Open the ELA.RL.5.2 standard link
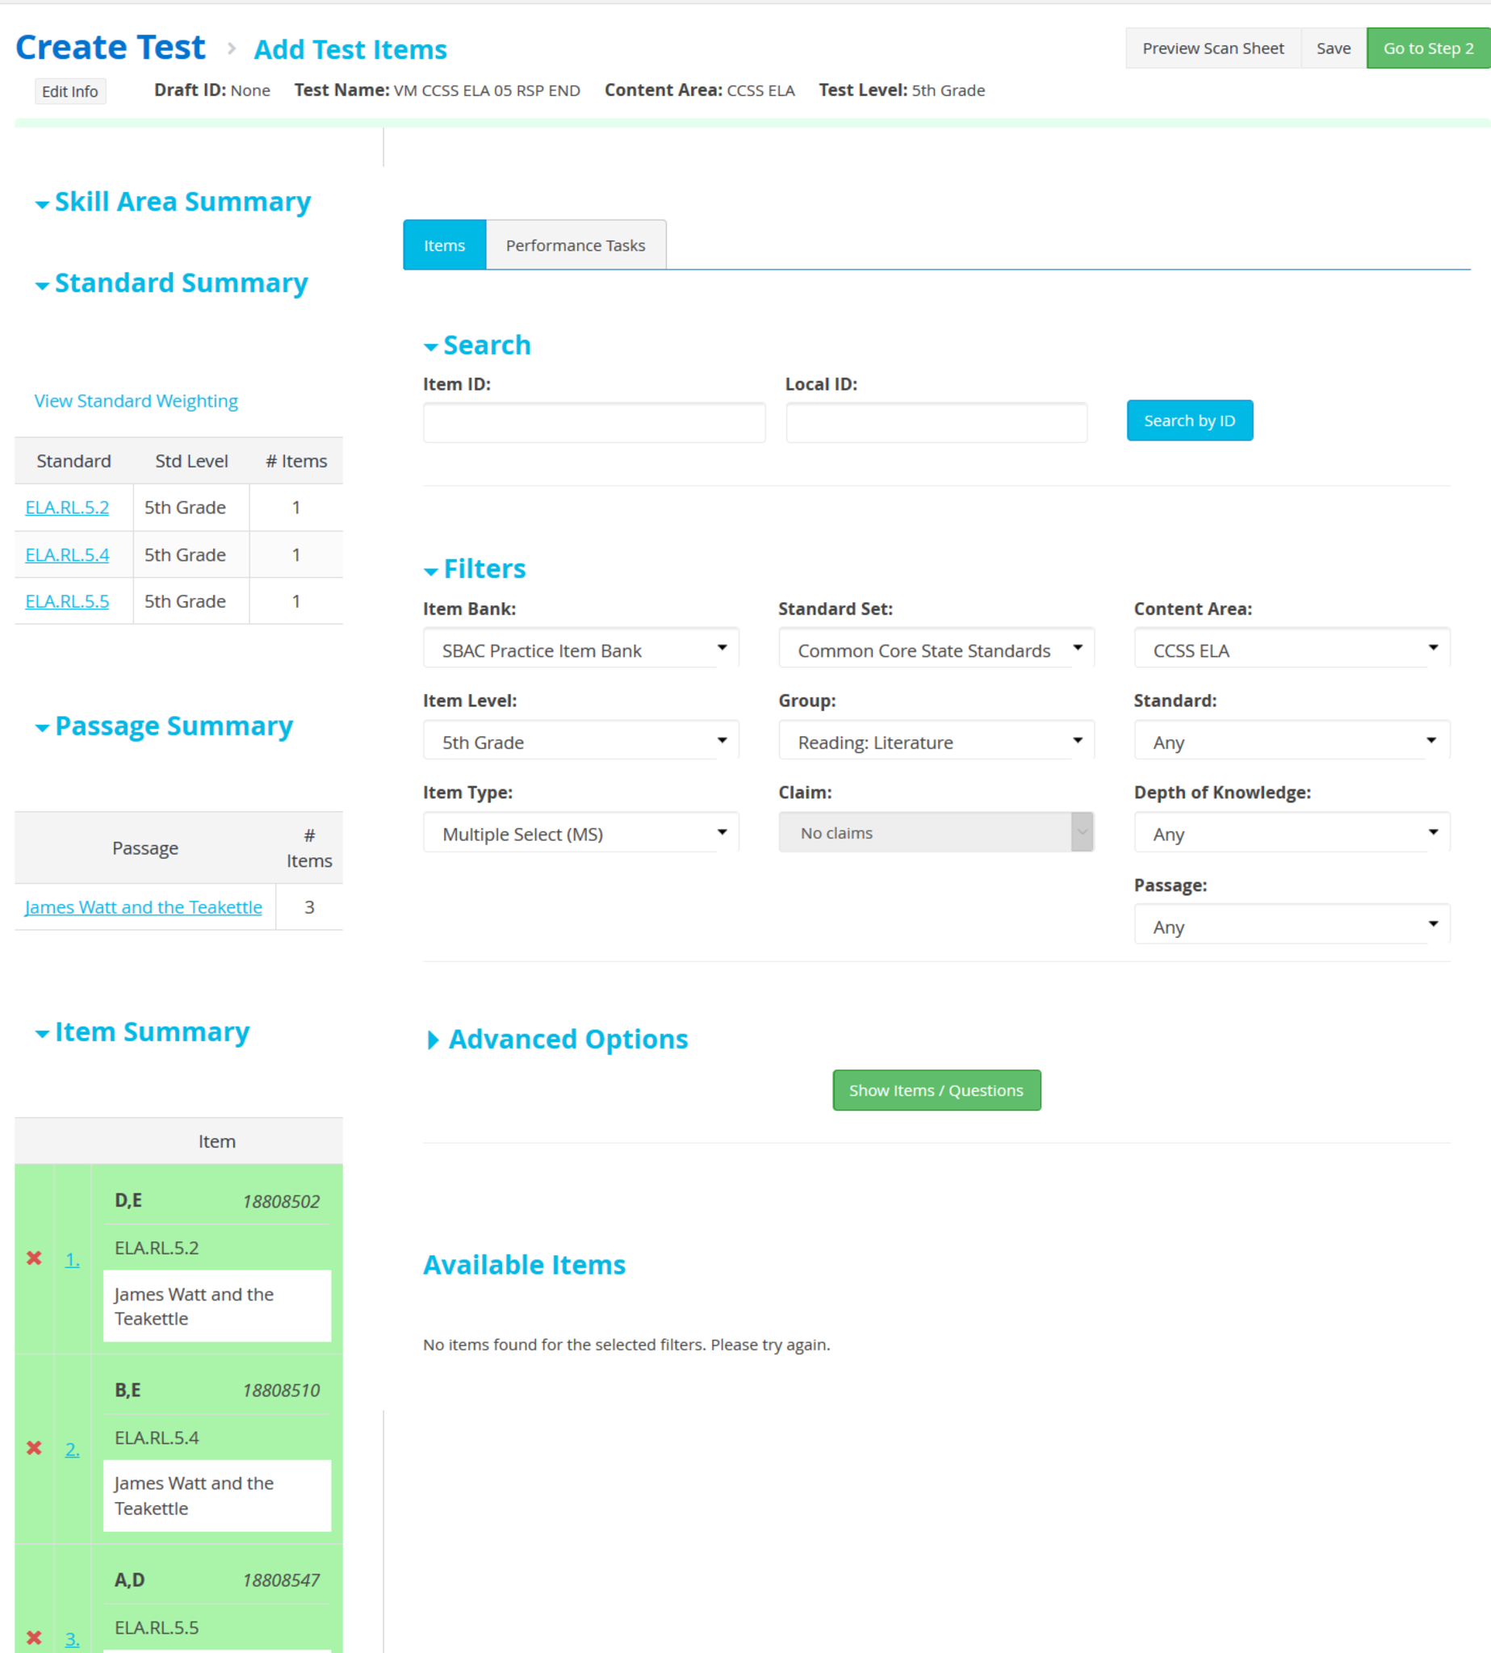The height and width of the screenshot is (1653, 1491). (x=67, y=508)
